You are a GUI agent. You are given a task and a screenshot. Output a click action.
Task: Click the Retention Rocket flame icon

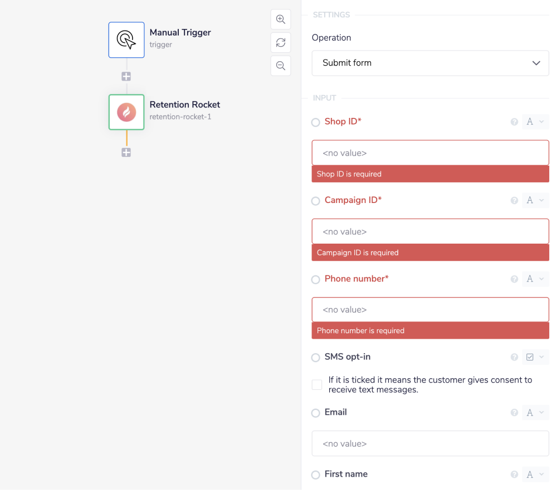[x=126, y=112]
